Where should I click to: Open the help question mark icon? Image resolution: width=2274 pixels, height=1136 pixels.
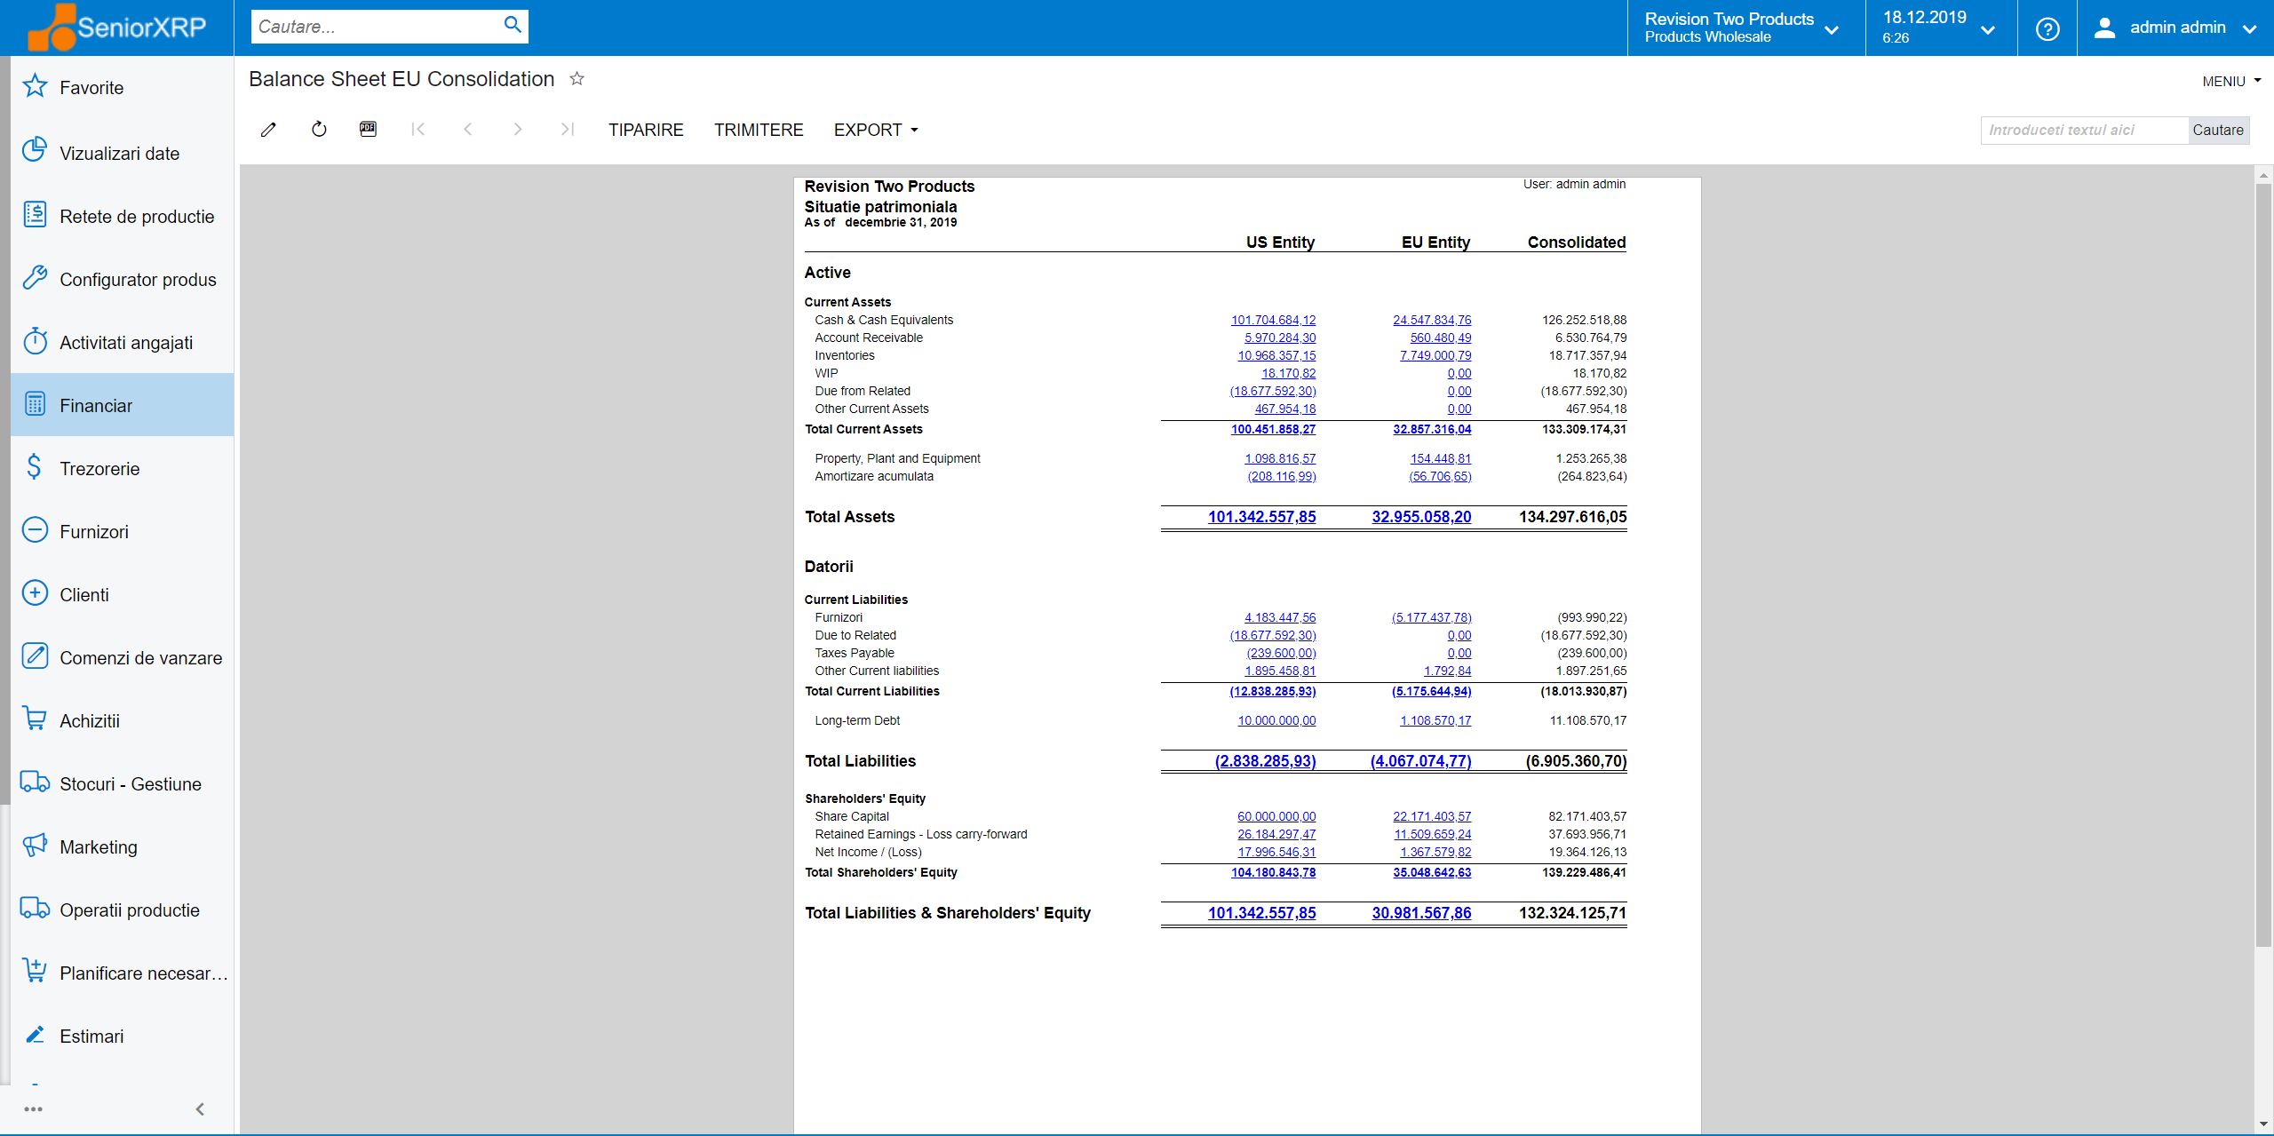2047,28
